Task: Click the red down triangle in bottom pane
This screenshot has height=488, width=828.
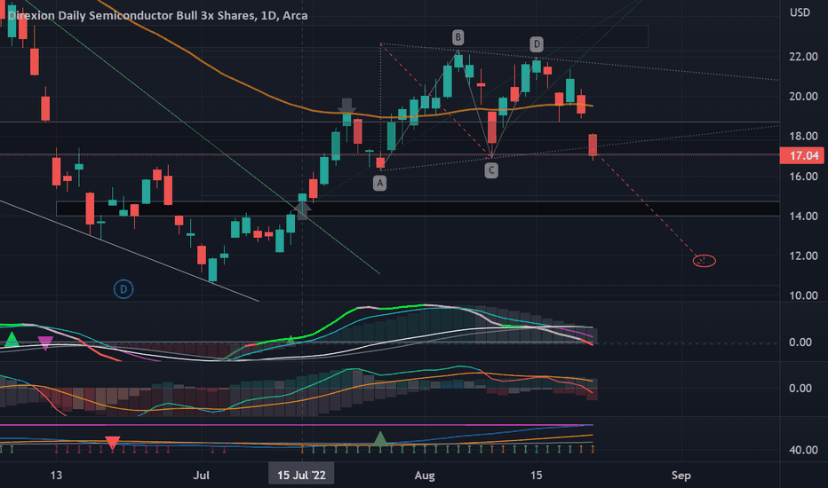Action: click(113, 443)
